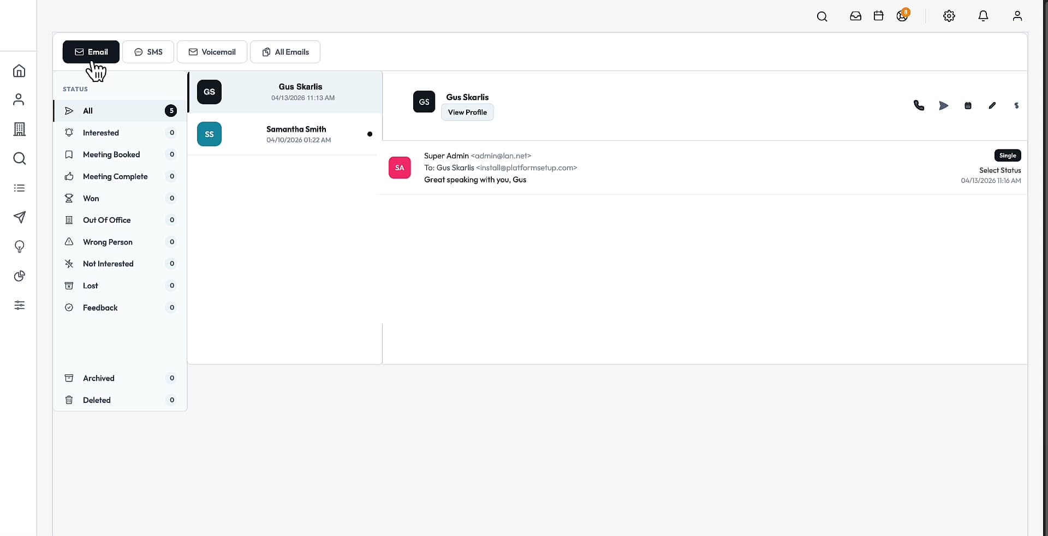Open the Archived folder

tap(120, 378)
